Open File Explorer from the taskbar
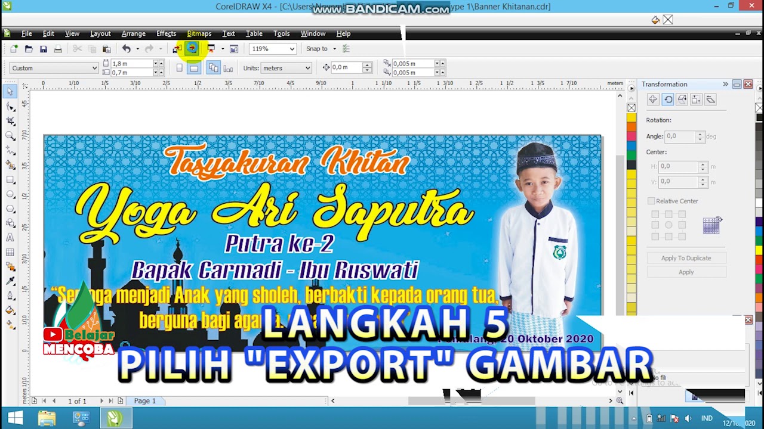Image resolution: width=764 pixels, height=429 pixels. click(x=47, y=418)
